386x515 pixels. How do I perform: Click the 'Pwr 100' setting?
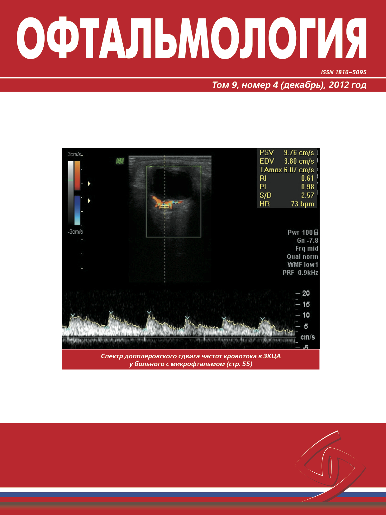pyautogui.click(x=300, y=232)
